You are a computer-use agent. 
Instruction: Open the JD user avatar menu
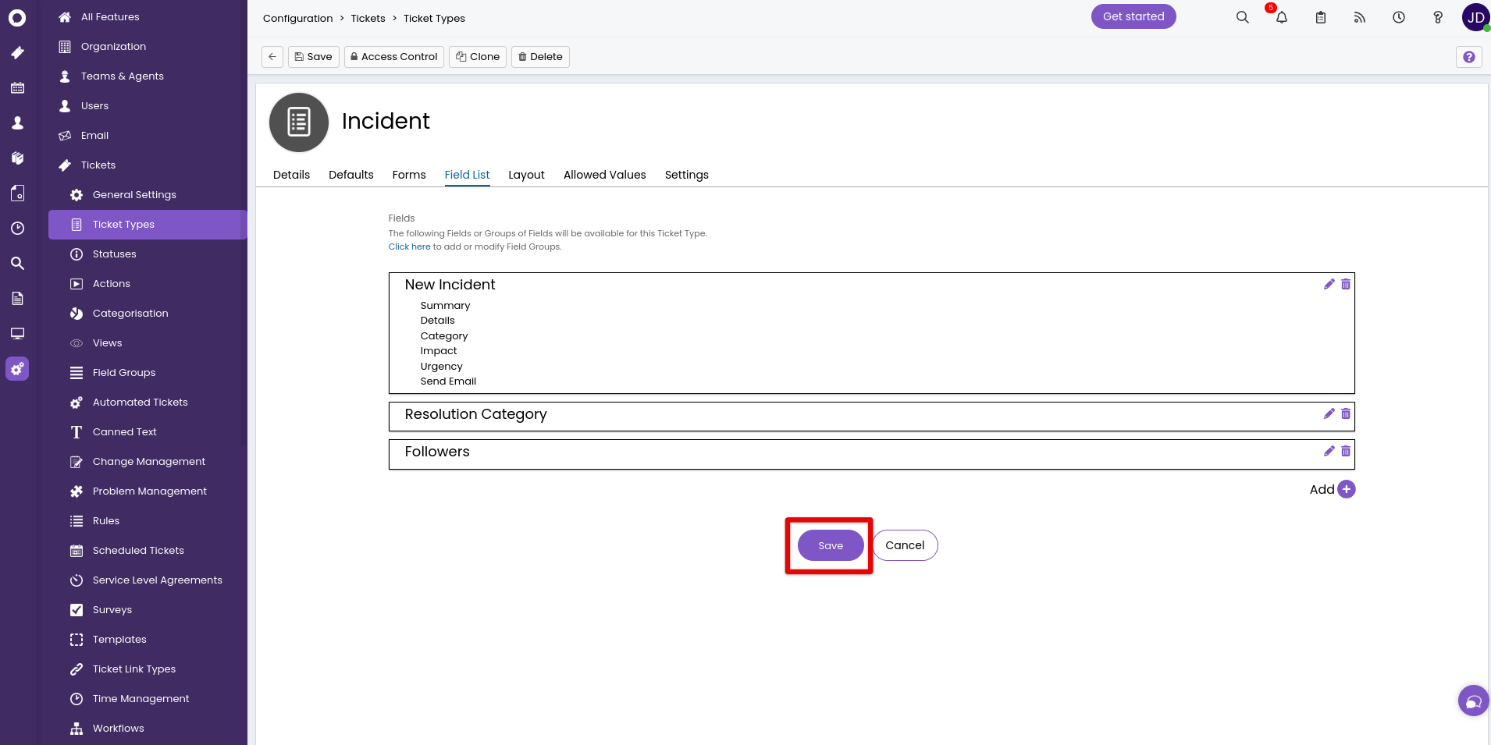[x=1474, y=16]
